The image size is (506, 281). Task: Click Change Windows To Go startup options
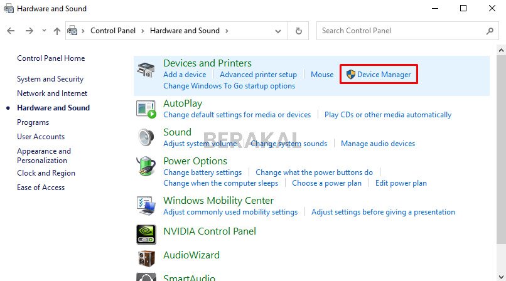pyautogui.click(x=229, y=86)
